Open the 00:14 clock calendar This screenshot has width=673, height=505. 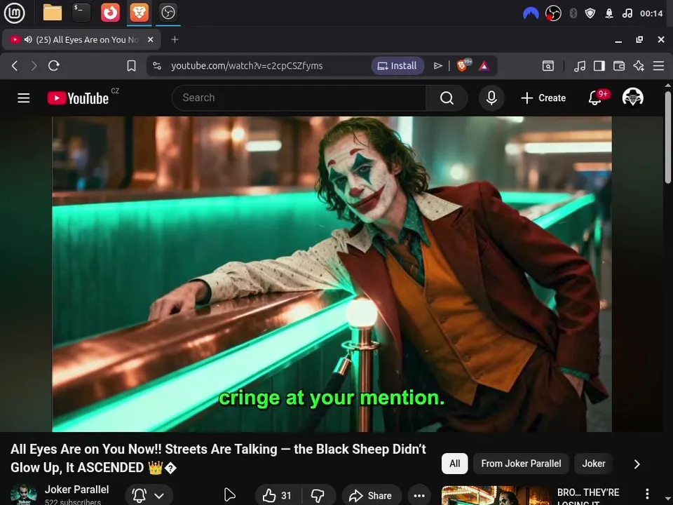(x=651, y=14)
